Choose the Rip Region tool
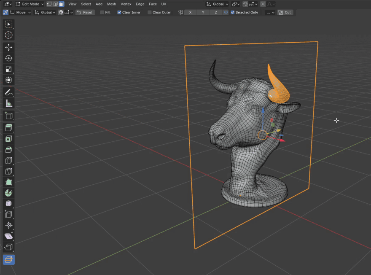 coord(8,247)
